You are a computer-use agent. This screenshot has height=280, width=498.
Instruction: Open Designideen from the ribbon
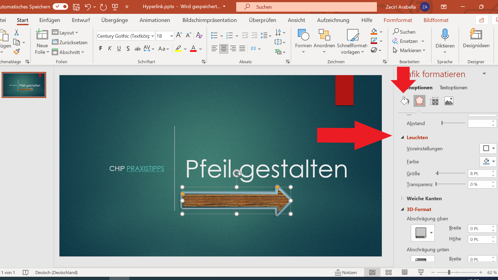476,39
